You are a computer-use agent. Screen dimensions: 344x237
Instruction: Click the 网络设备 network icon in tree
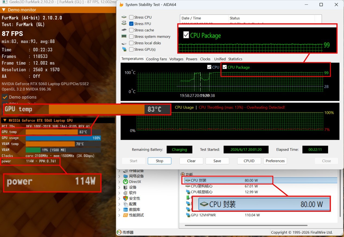coord(125,176)
